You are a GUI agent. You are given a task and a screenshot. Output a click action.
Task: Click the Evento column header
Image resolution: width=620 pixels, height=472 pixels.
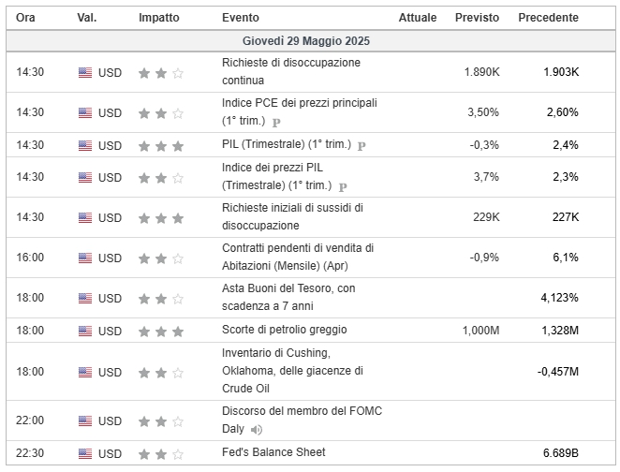241,18
